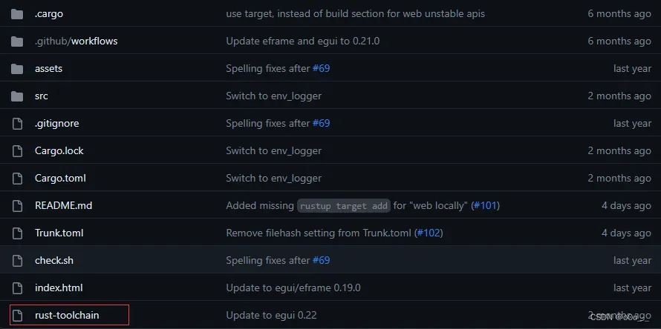This screenshot has height=329, width=661.
Task: Click the check.sh file icon
Action: pos(18,261)
